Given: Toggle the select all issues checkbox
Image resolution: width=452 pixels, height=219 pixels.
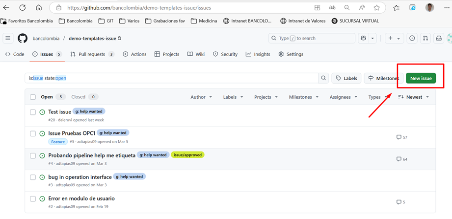Looking at the screenshot, I should pyautogui.click(x=33, y=97).
